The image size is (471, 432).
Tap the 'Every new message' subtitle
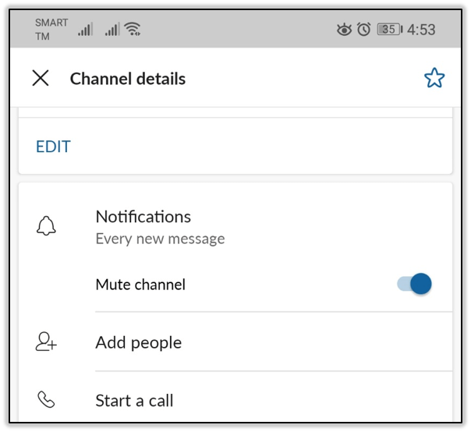point(160,239)
